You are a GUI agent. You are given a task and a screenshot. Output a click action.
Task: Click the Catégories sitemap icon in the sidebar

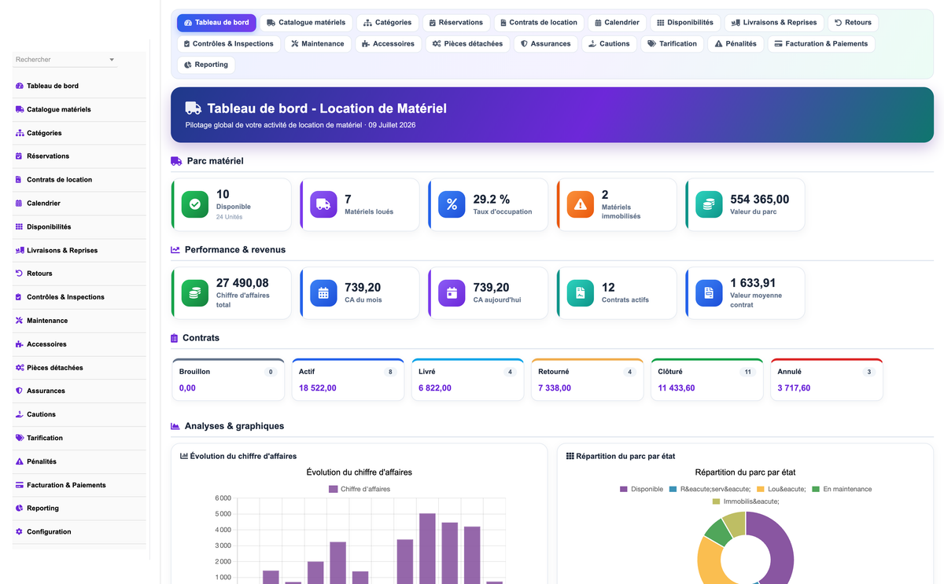pos(20,133)
